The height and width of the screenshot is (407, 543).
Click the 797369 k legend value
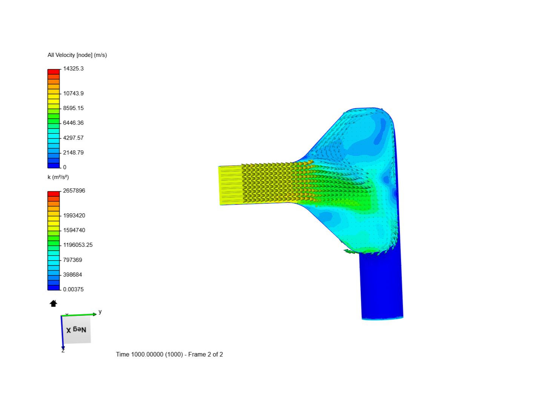(x=72, y=260)
